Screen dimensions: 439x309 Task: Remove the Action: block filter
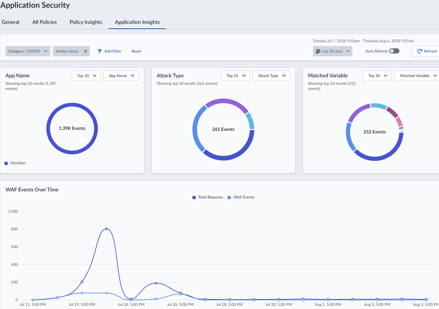point(86,51)
